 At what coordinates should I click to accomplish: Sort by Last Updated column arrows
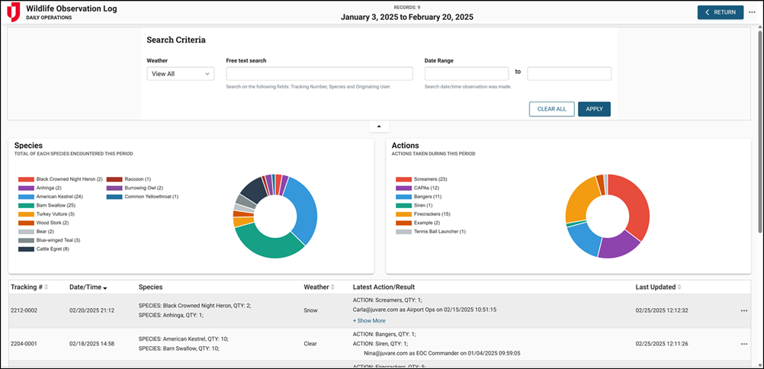tap(680, 287)
